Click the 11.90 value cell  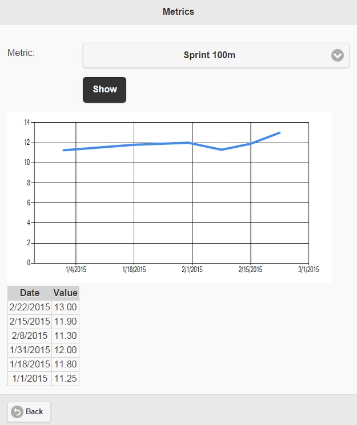pyautogui.click(x=66, y=322)
